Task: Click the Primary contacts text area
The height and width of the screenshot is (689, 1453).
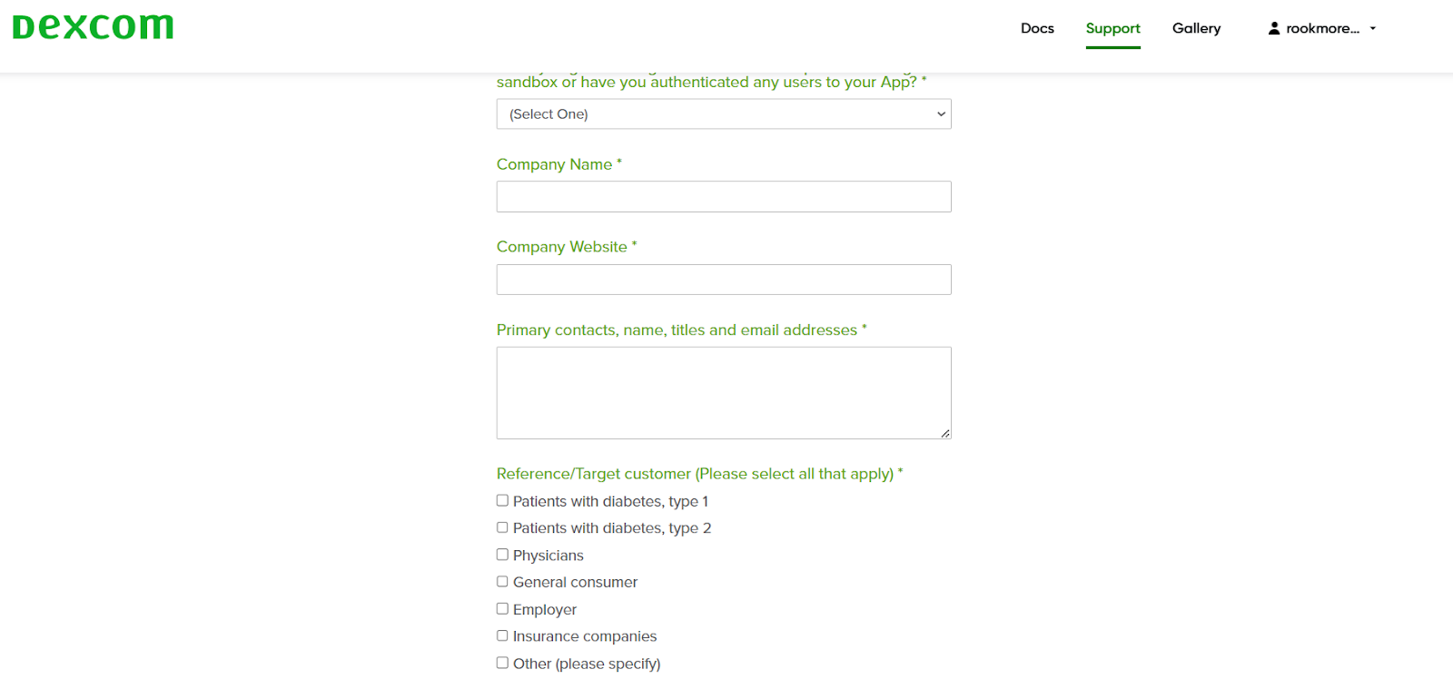Action: point(723,392)
